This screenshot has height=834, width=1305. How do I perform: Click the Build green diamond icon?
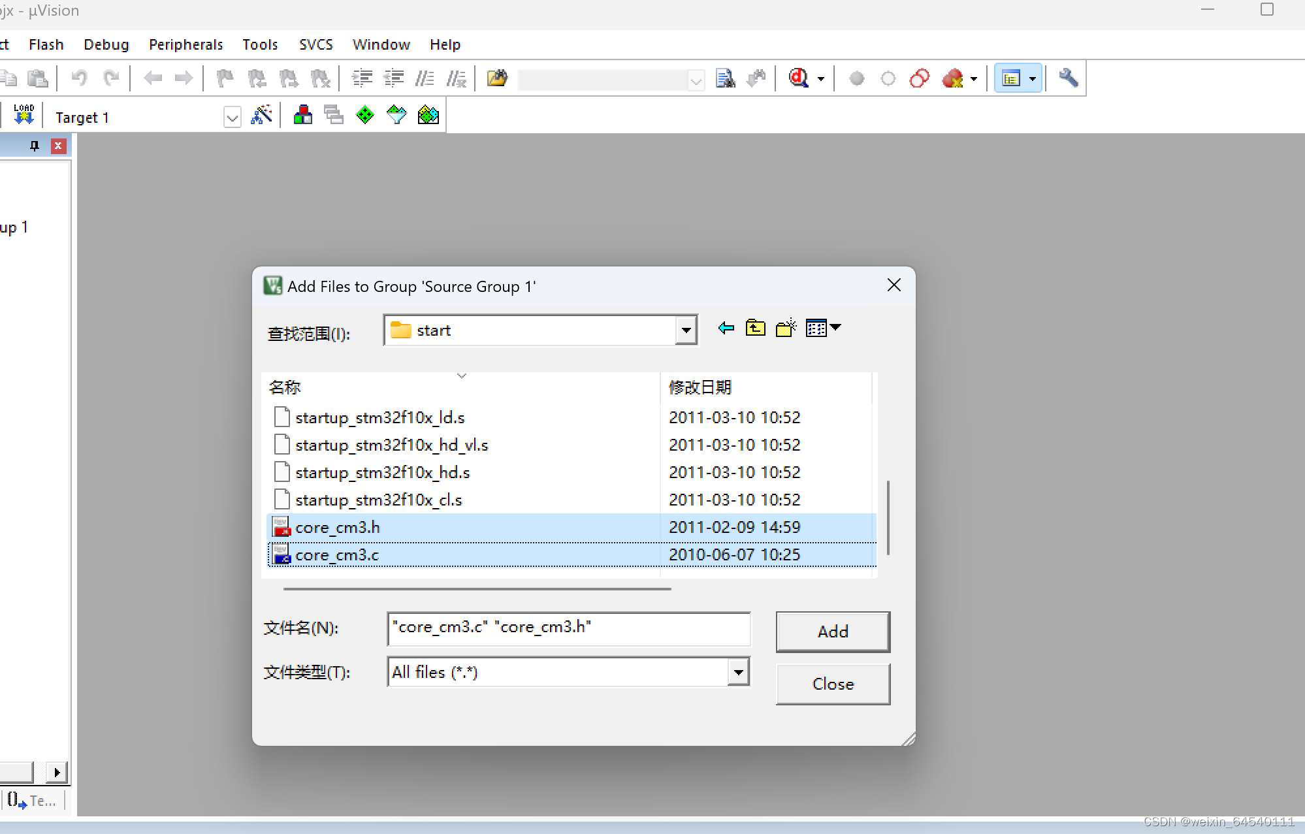click(364, 114)
